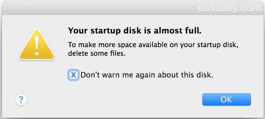Click the 'delete some files.' text line
265x119 pixels.
pyautogui.click(x=97, y=54)
